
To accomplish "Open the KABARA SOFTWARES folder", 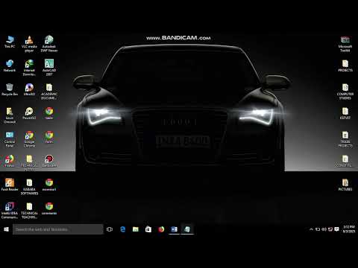I will click(x=29, y=187).
